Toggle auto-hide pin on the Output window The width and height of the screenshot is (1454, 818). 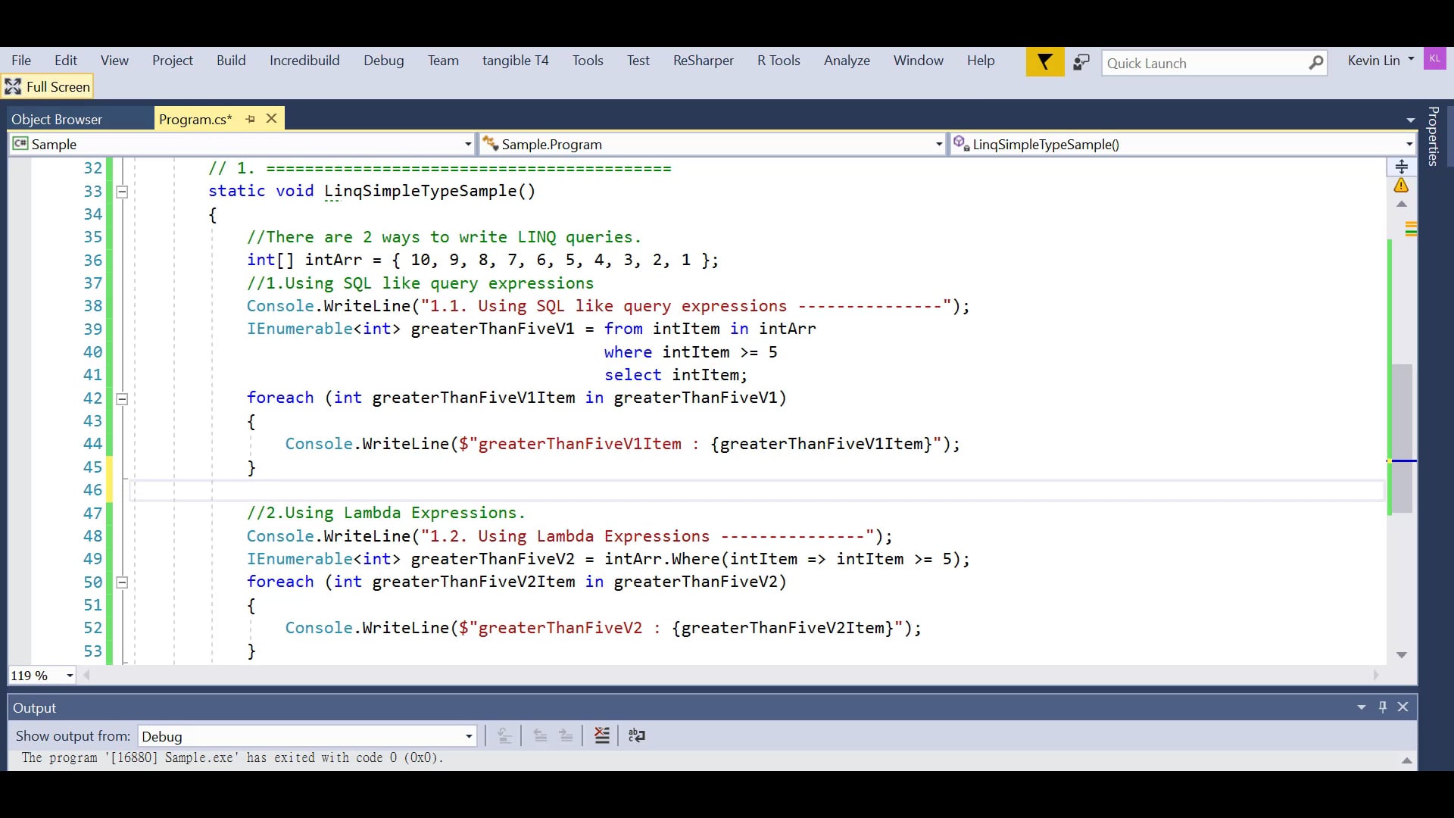tap(1382, 707)
